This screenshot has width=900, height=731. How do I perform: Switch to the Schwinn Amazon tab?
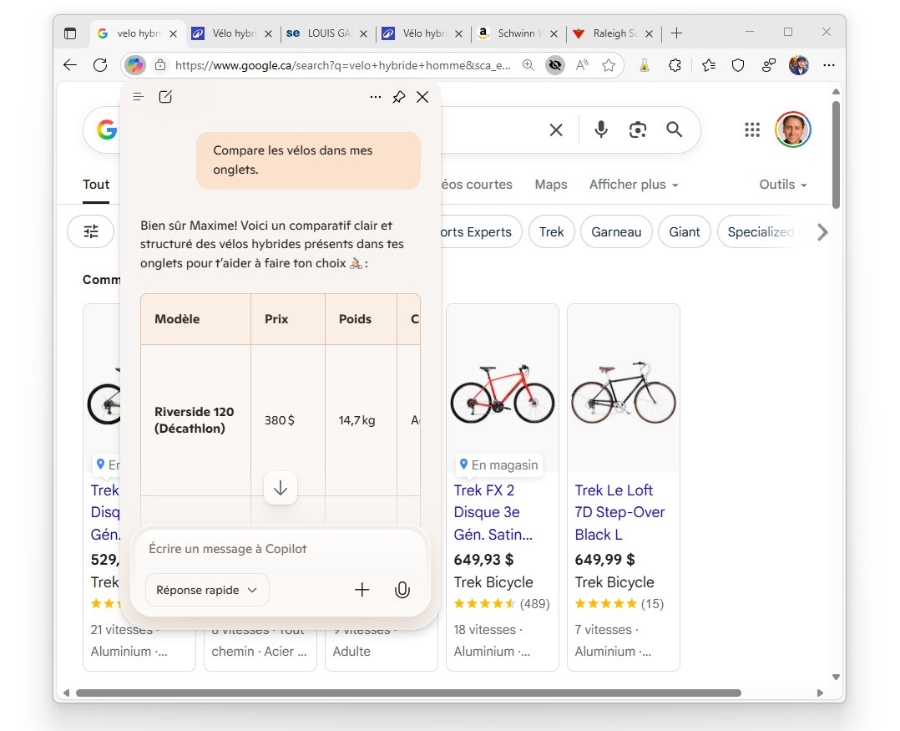click(x=517, y=33)
